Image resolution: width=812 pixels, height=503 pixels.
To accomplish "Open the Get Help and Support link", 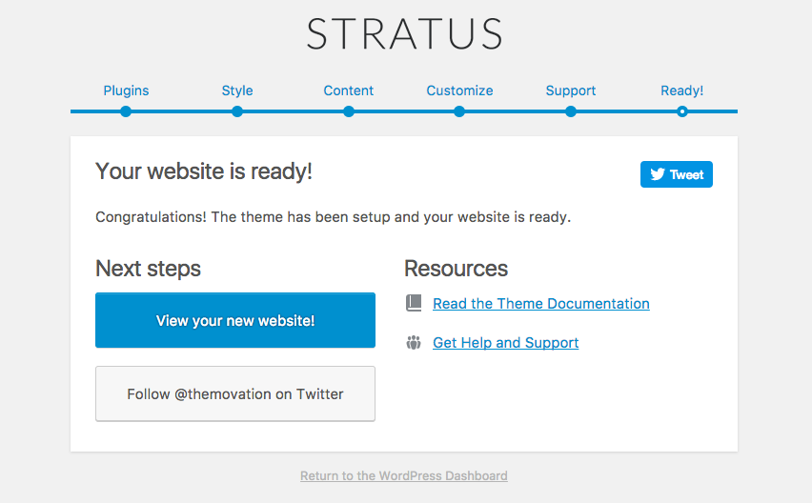I will [505, 343].
